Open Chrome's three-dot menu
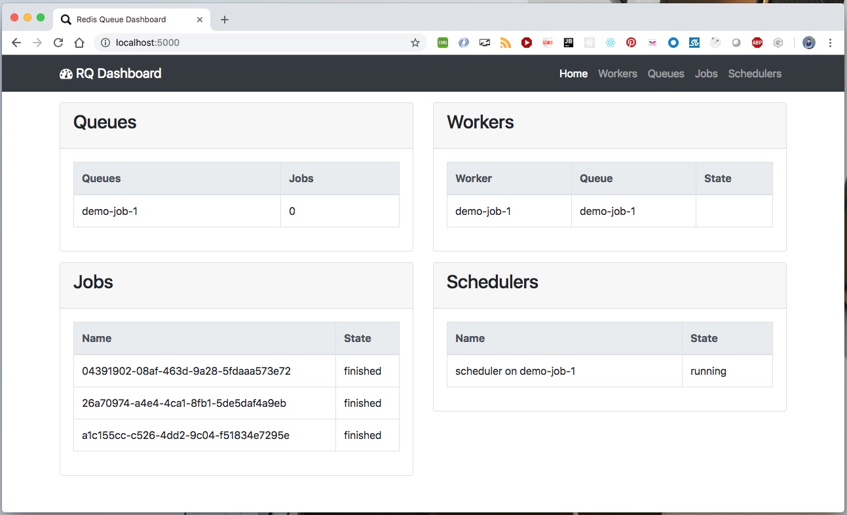The width and height of the screenshot is (847, 515). [830, 43]
